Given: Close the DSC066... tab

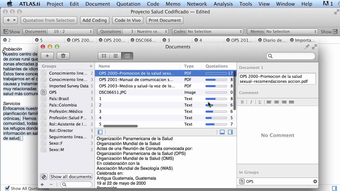Looking at the screenshot, I should pyautogui.click(x=132, y=40).
